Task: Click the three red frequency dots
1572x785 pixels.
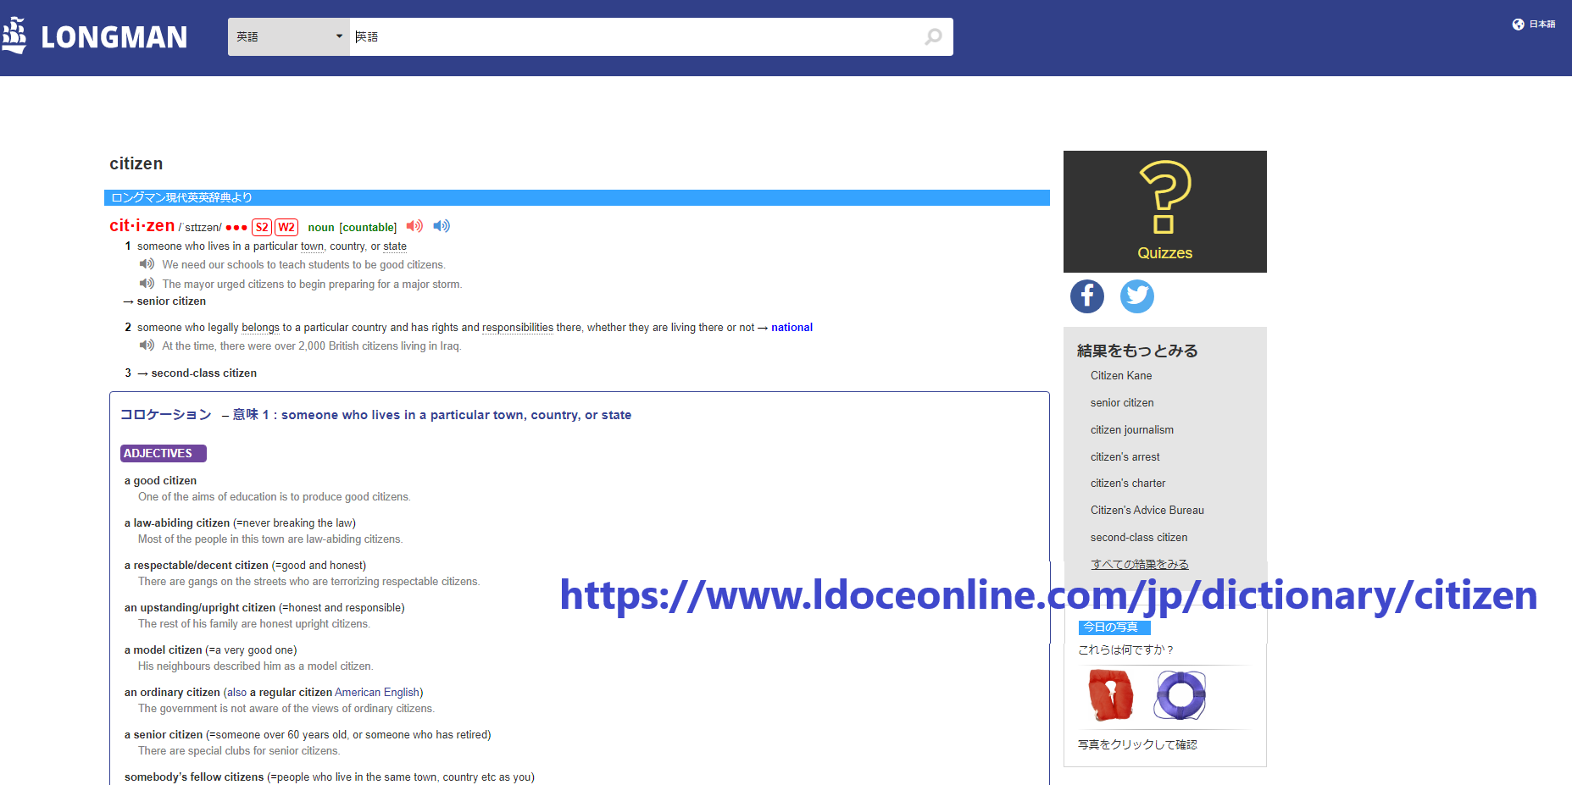Action: 236,228
